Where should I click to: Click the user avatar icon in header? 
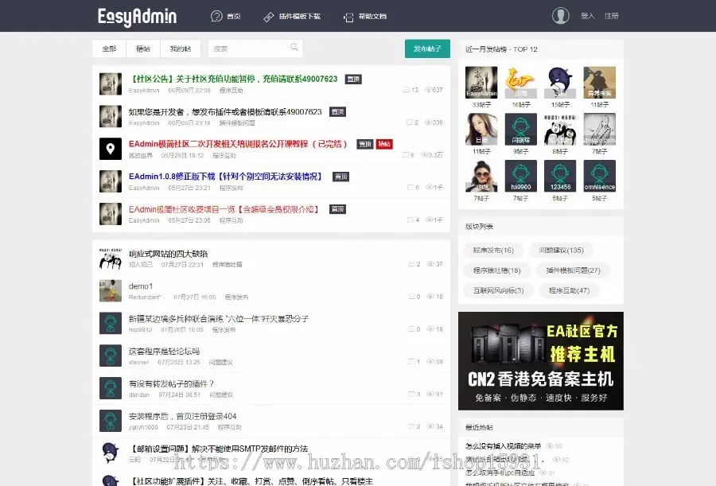[561, 16]
